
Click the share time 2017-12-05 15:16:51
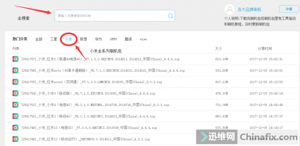click(266, 71)
